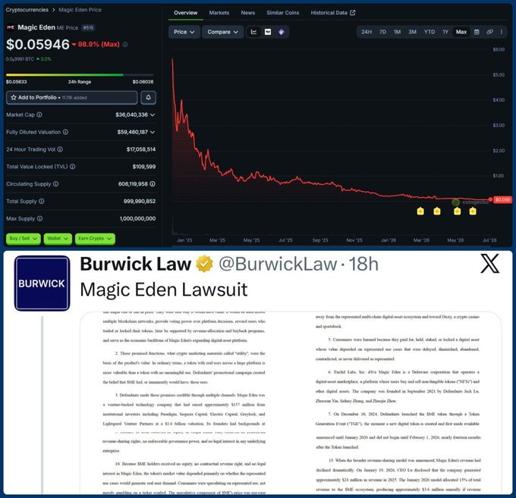Open the Wallet dropdown
This screenshot has width=516, height=498.
[x=58, y=239]
